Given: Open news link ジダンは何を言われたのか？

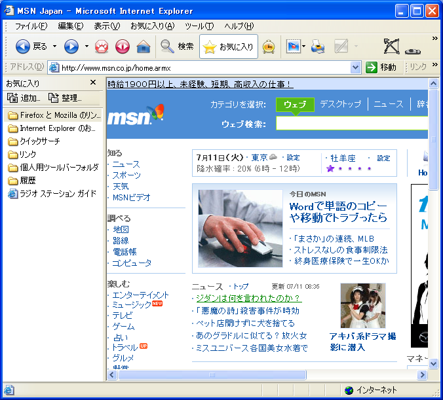Looking at the screenshot, I should pos(248,298).
